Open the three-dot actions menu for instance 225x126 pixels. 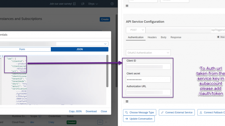coord(100,122)
